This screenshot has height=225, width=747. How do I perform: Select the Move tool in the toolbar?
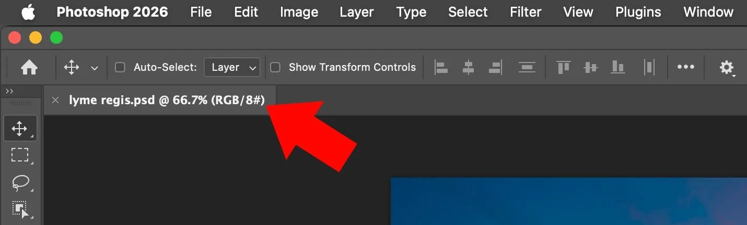(x=20, y=128)
